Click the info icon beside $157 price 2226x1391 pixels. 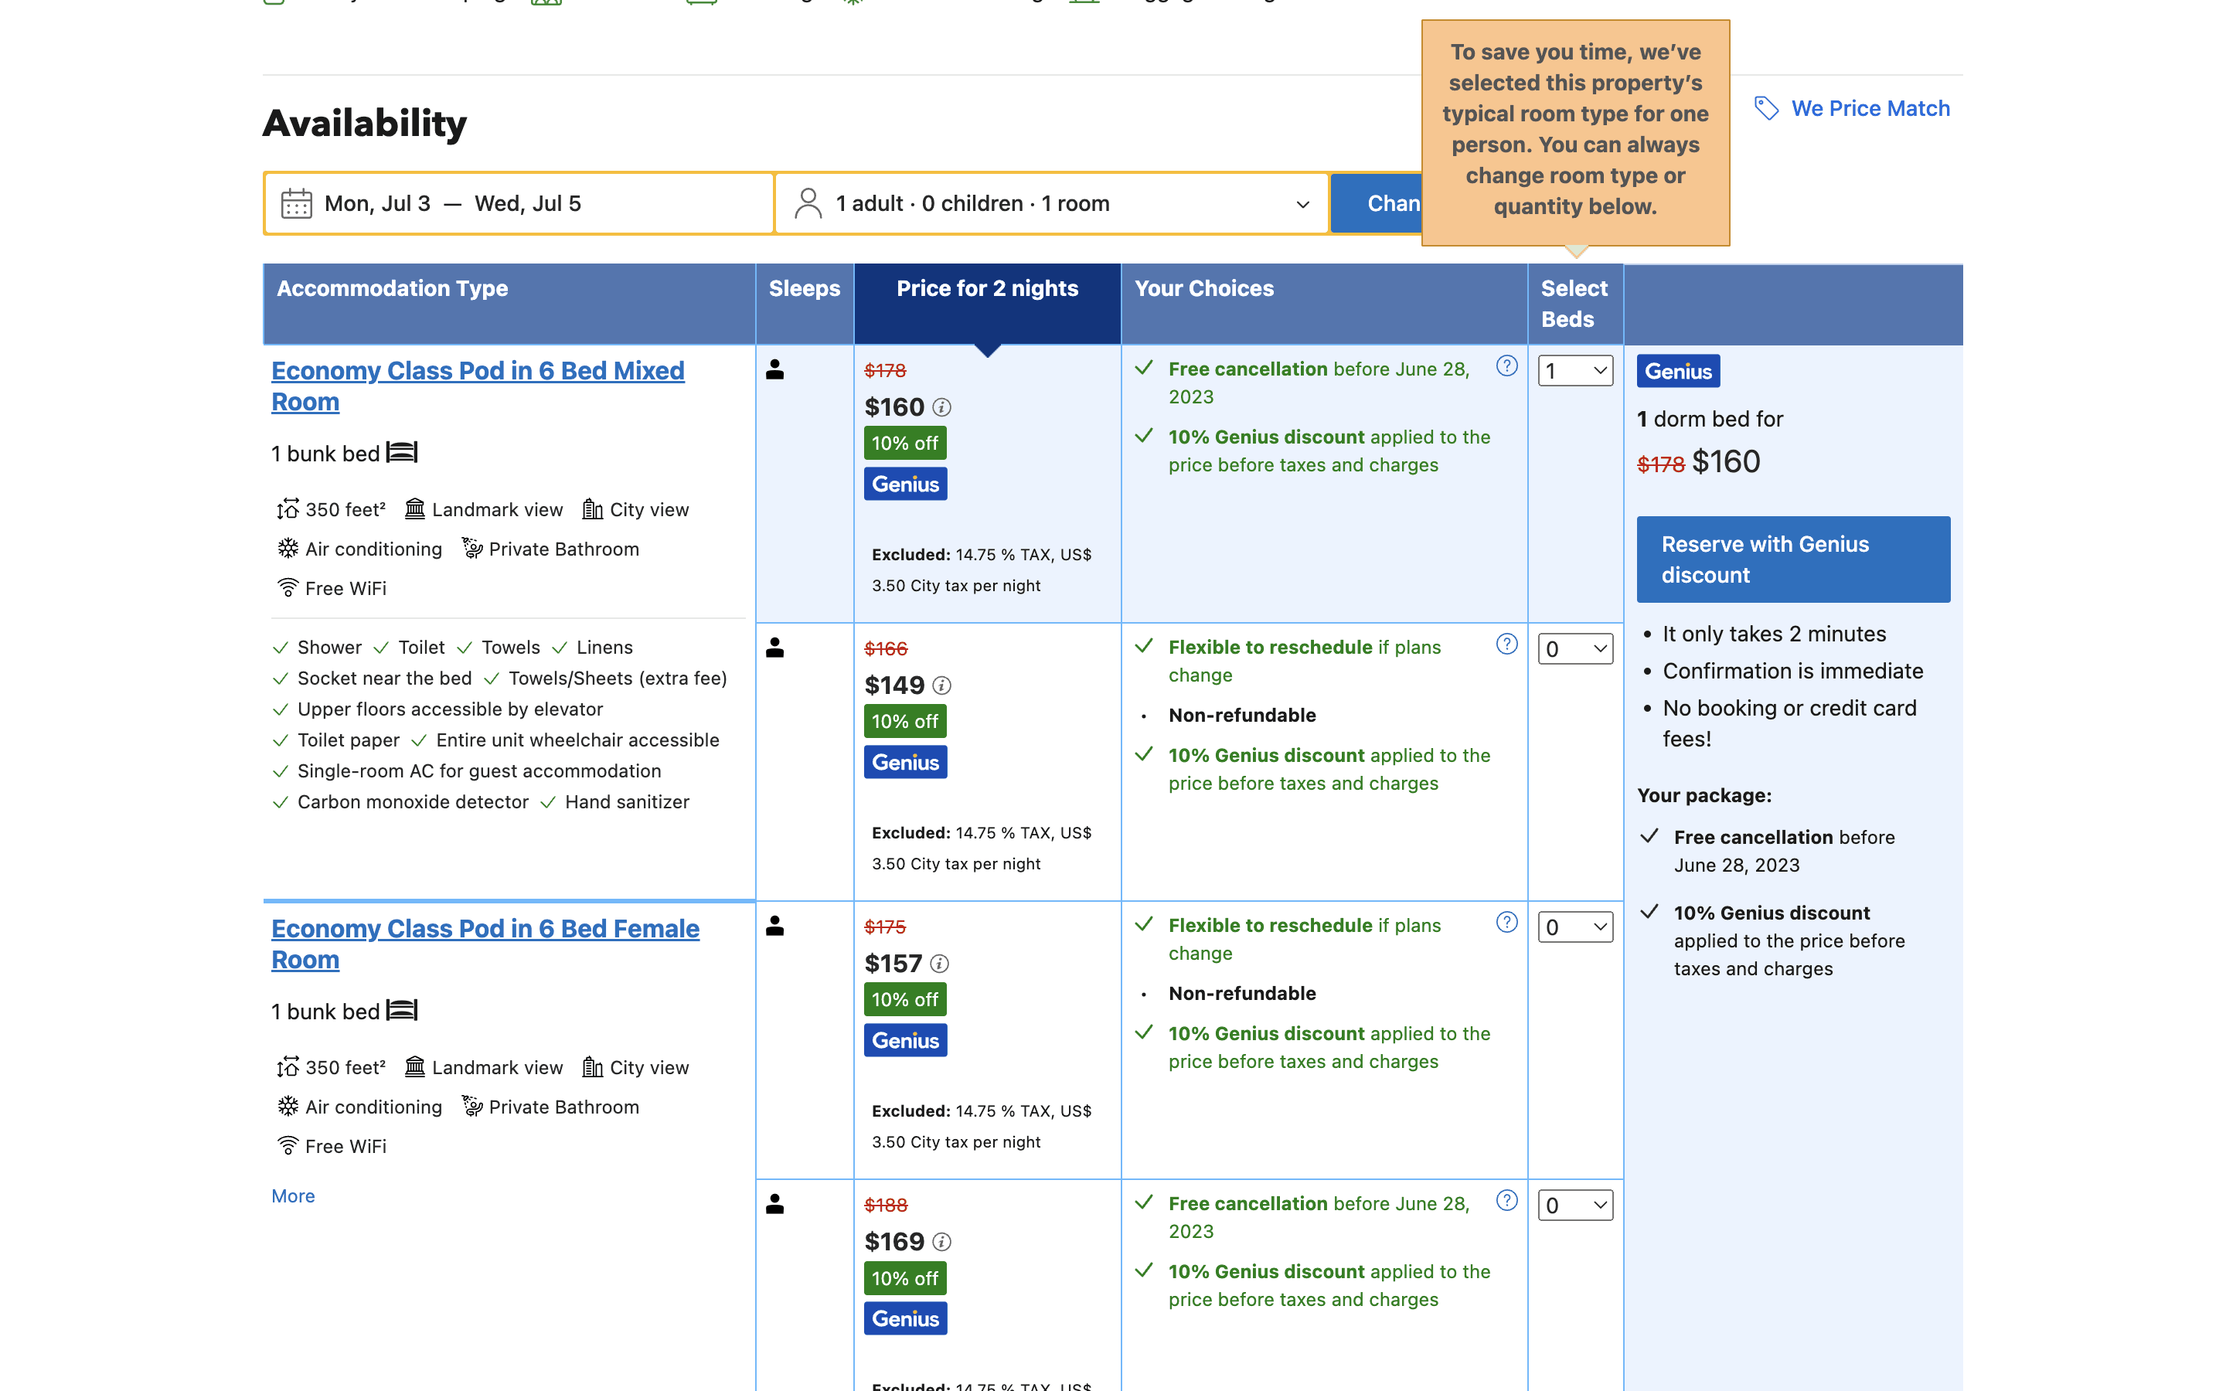point(939,963)
